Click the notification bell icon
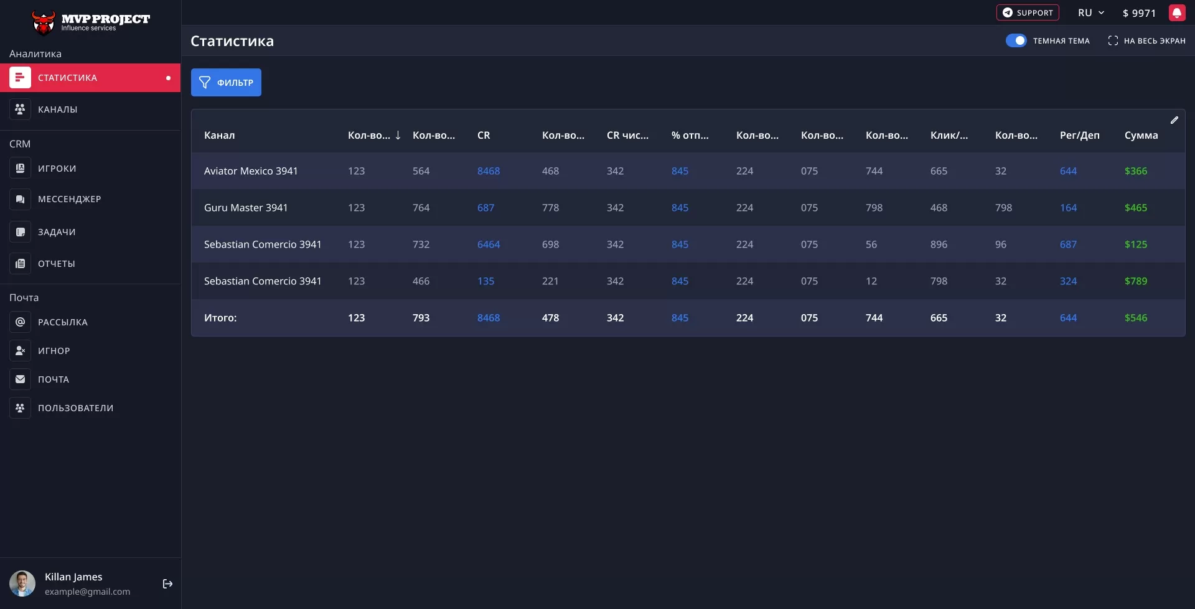The height and width of the screenshot is (609, 1195). (1177, 13)
